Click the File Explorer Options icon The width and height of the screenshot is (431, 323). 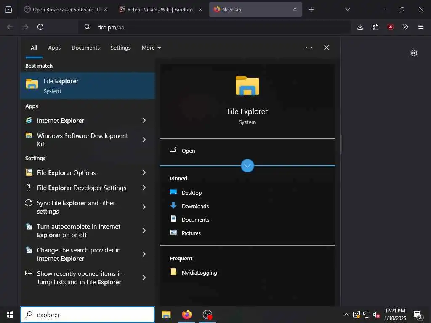[x=29, y=172]
